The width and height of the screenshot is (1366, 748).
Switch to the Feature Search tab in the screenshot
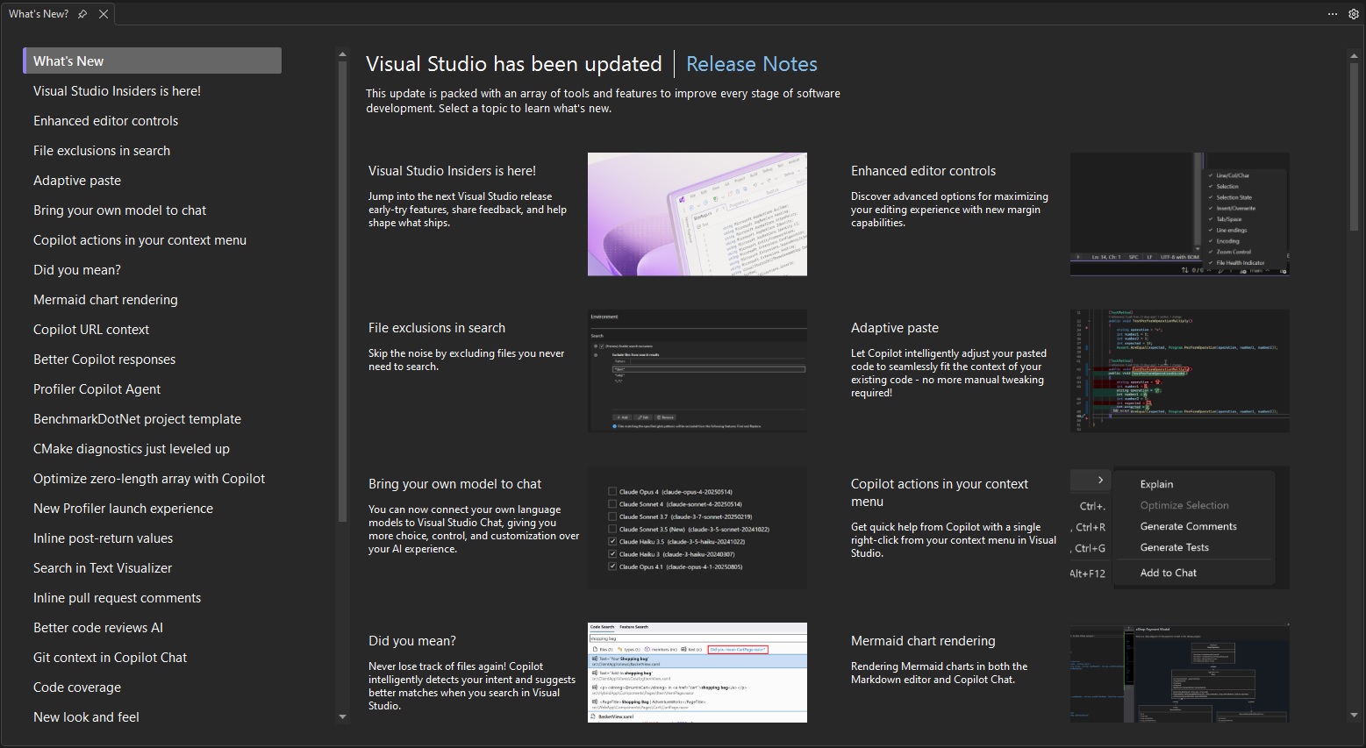pos(633,627)
